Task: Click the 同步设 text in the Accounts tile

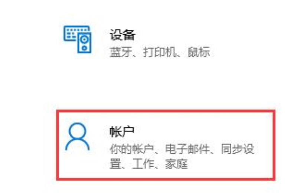Action: point(238,149)
